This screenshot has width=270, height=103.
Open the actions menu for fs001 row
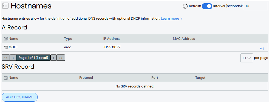(x=262, y=49)
